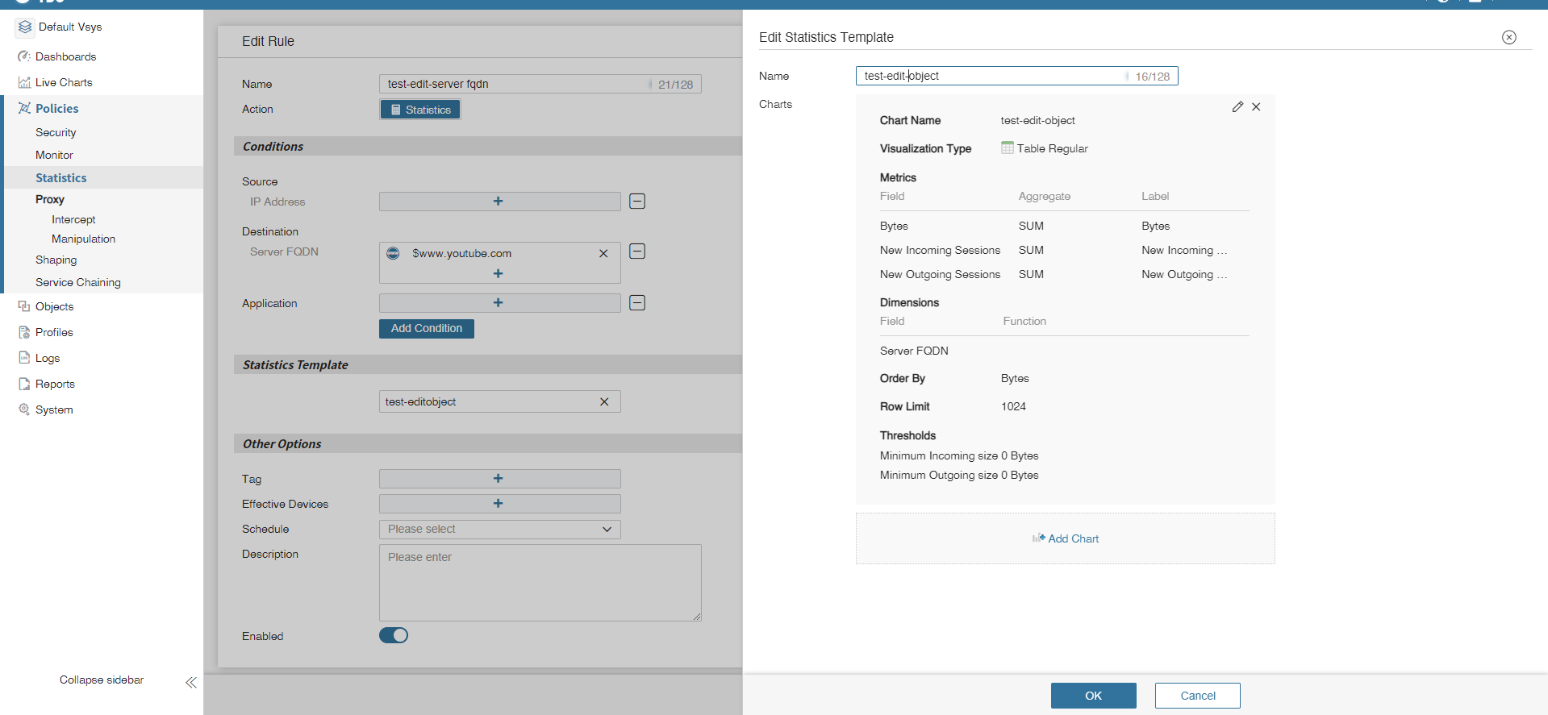Screen dimensions: 1548x715
Task: Collapse the sidebar using the chevron icon
Action: coord(191,683)
